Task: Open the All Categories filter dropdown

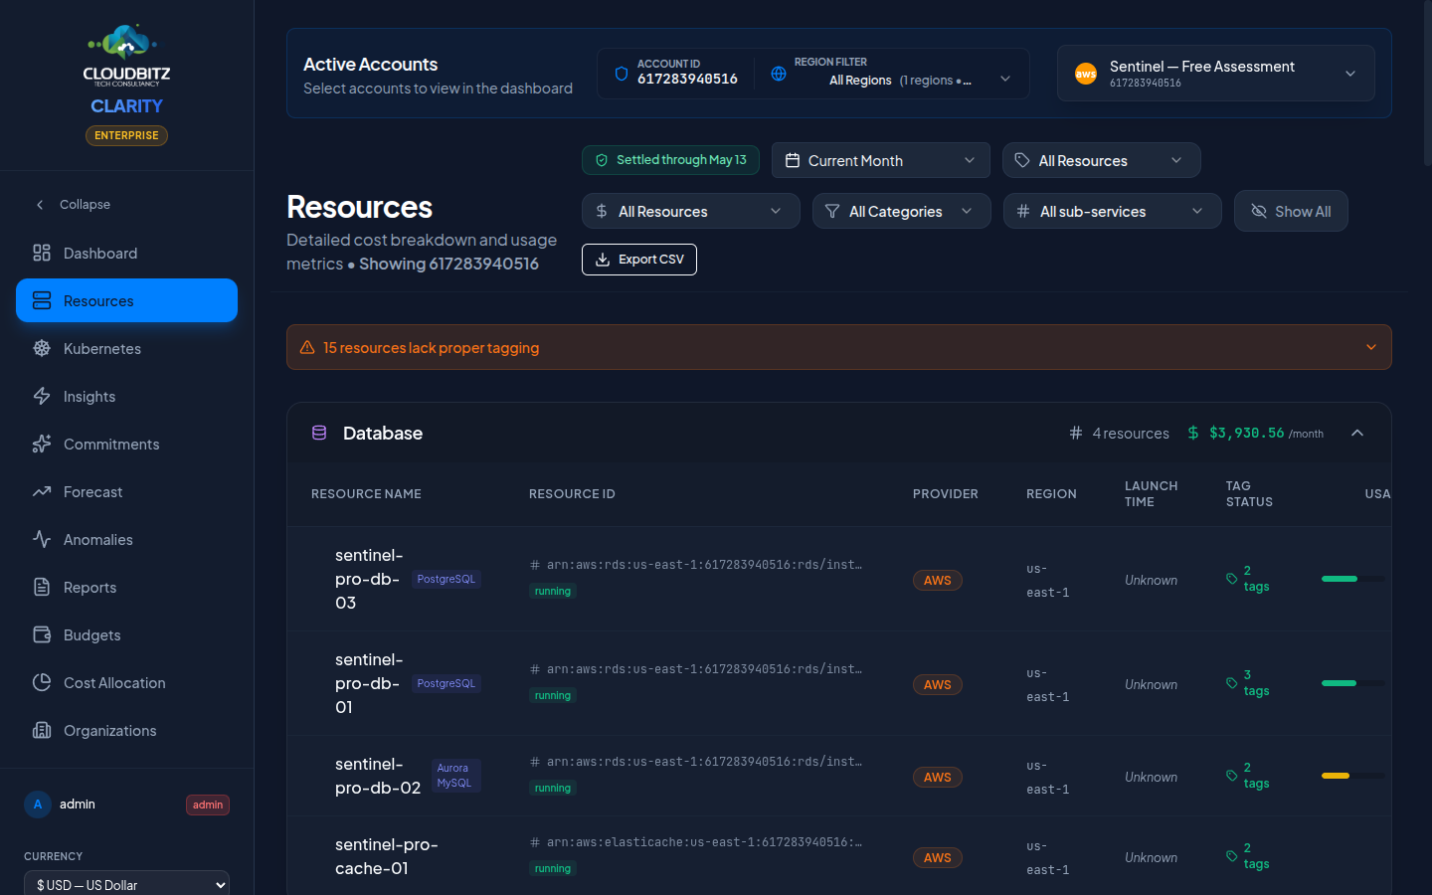Action: 902,211
